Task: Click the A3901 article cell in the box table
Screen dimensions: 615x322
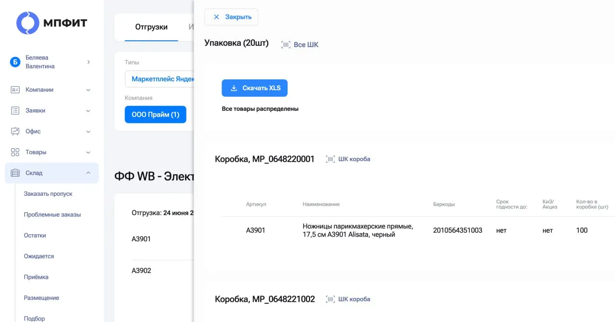Action: [256, 230]
